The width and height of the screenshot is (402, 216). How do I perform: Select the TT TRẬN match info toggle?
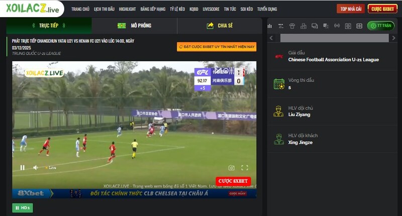381,26
